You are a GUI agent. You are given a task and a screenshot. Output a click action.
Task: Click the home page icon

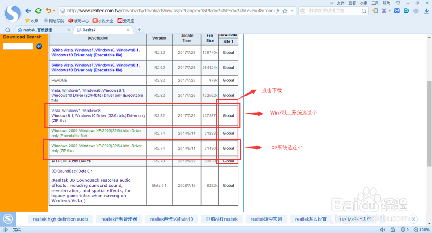[x=7, y=30]
